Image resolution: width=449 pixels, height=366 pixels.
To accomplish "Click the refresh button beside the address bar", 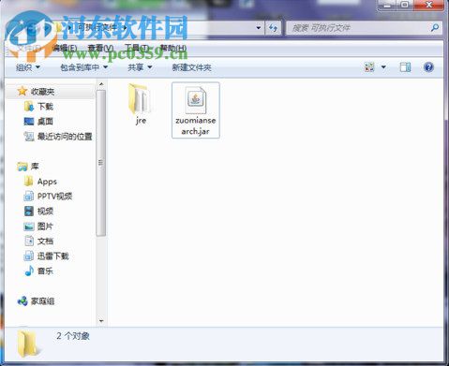I will coord(273,28).
